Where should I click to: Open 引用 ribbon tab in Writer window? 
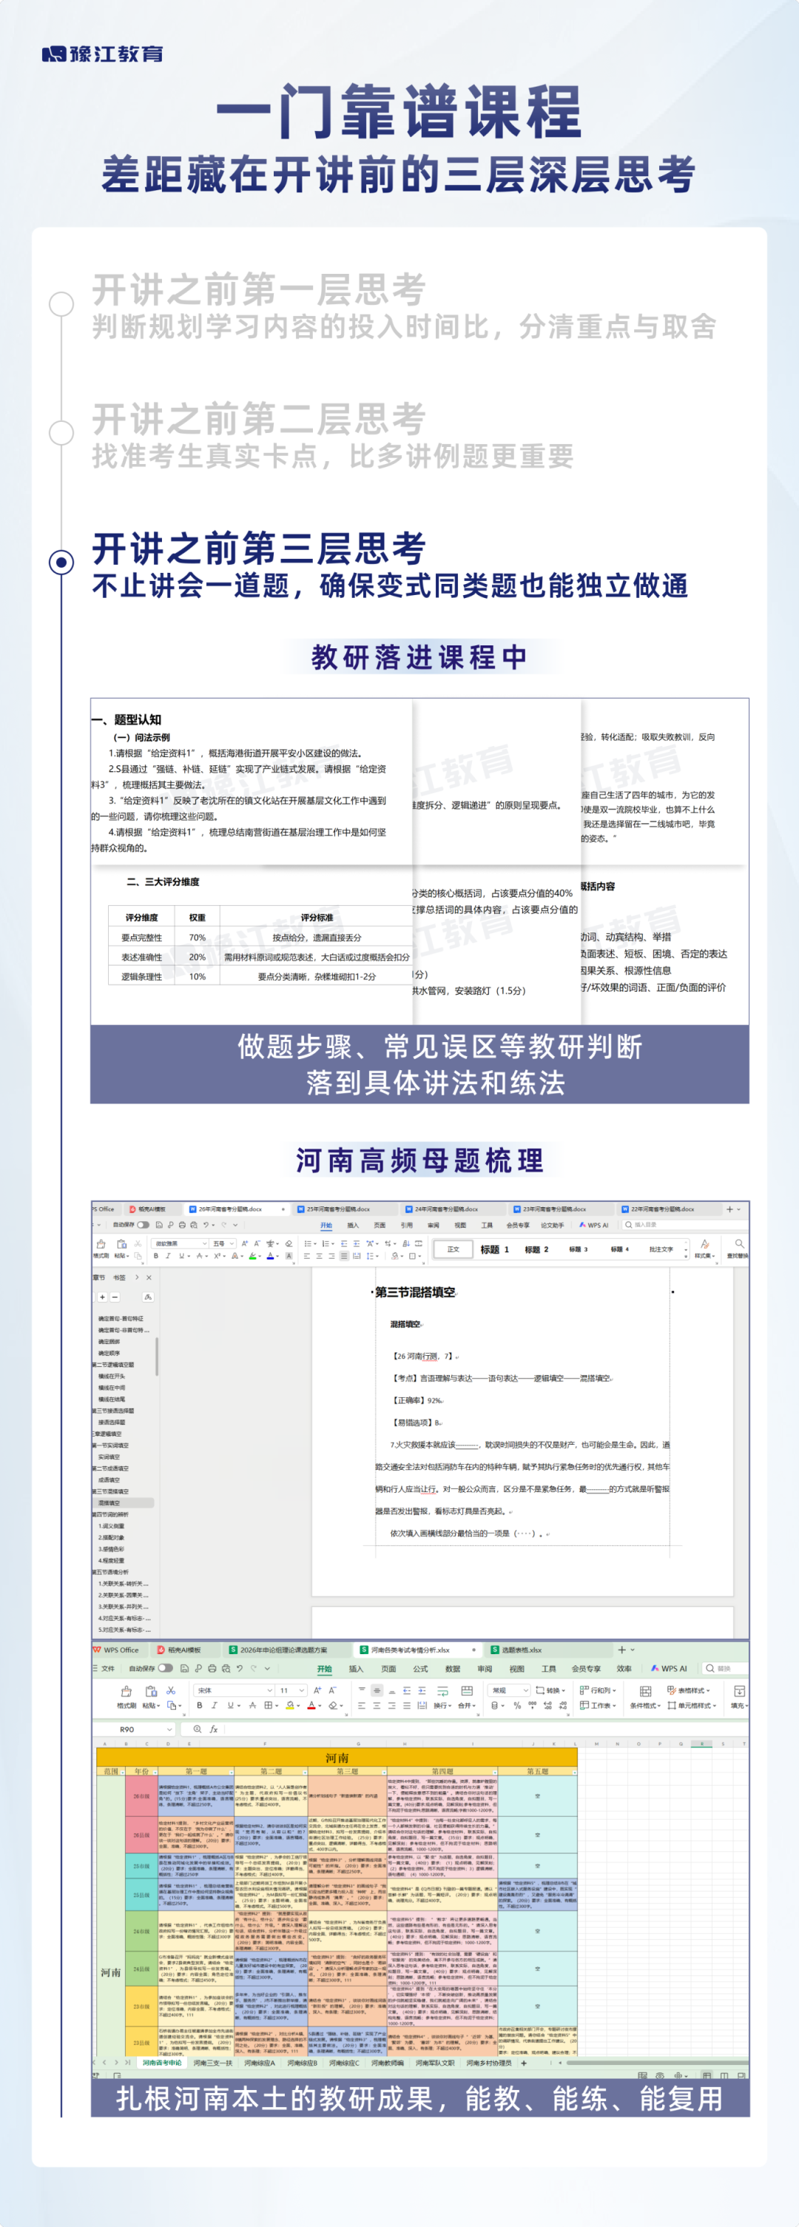tap(406, 1225)
